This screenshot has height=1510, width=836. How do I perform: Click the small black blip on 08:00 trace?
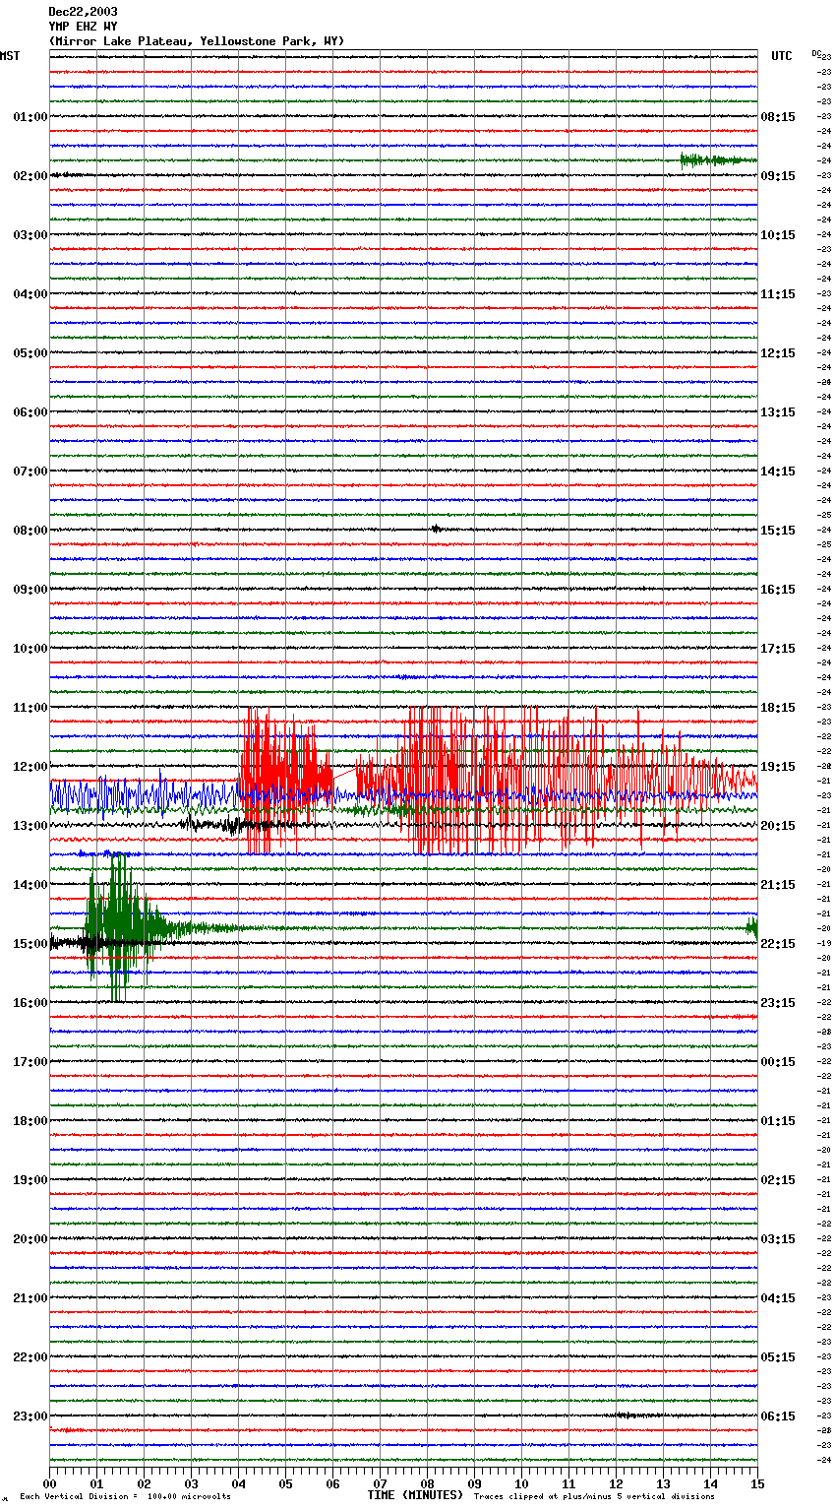(436, 529)
